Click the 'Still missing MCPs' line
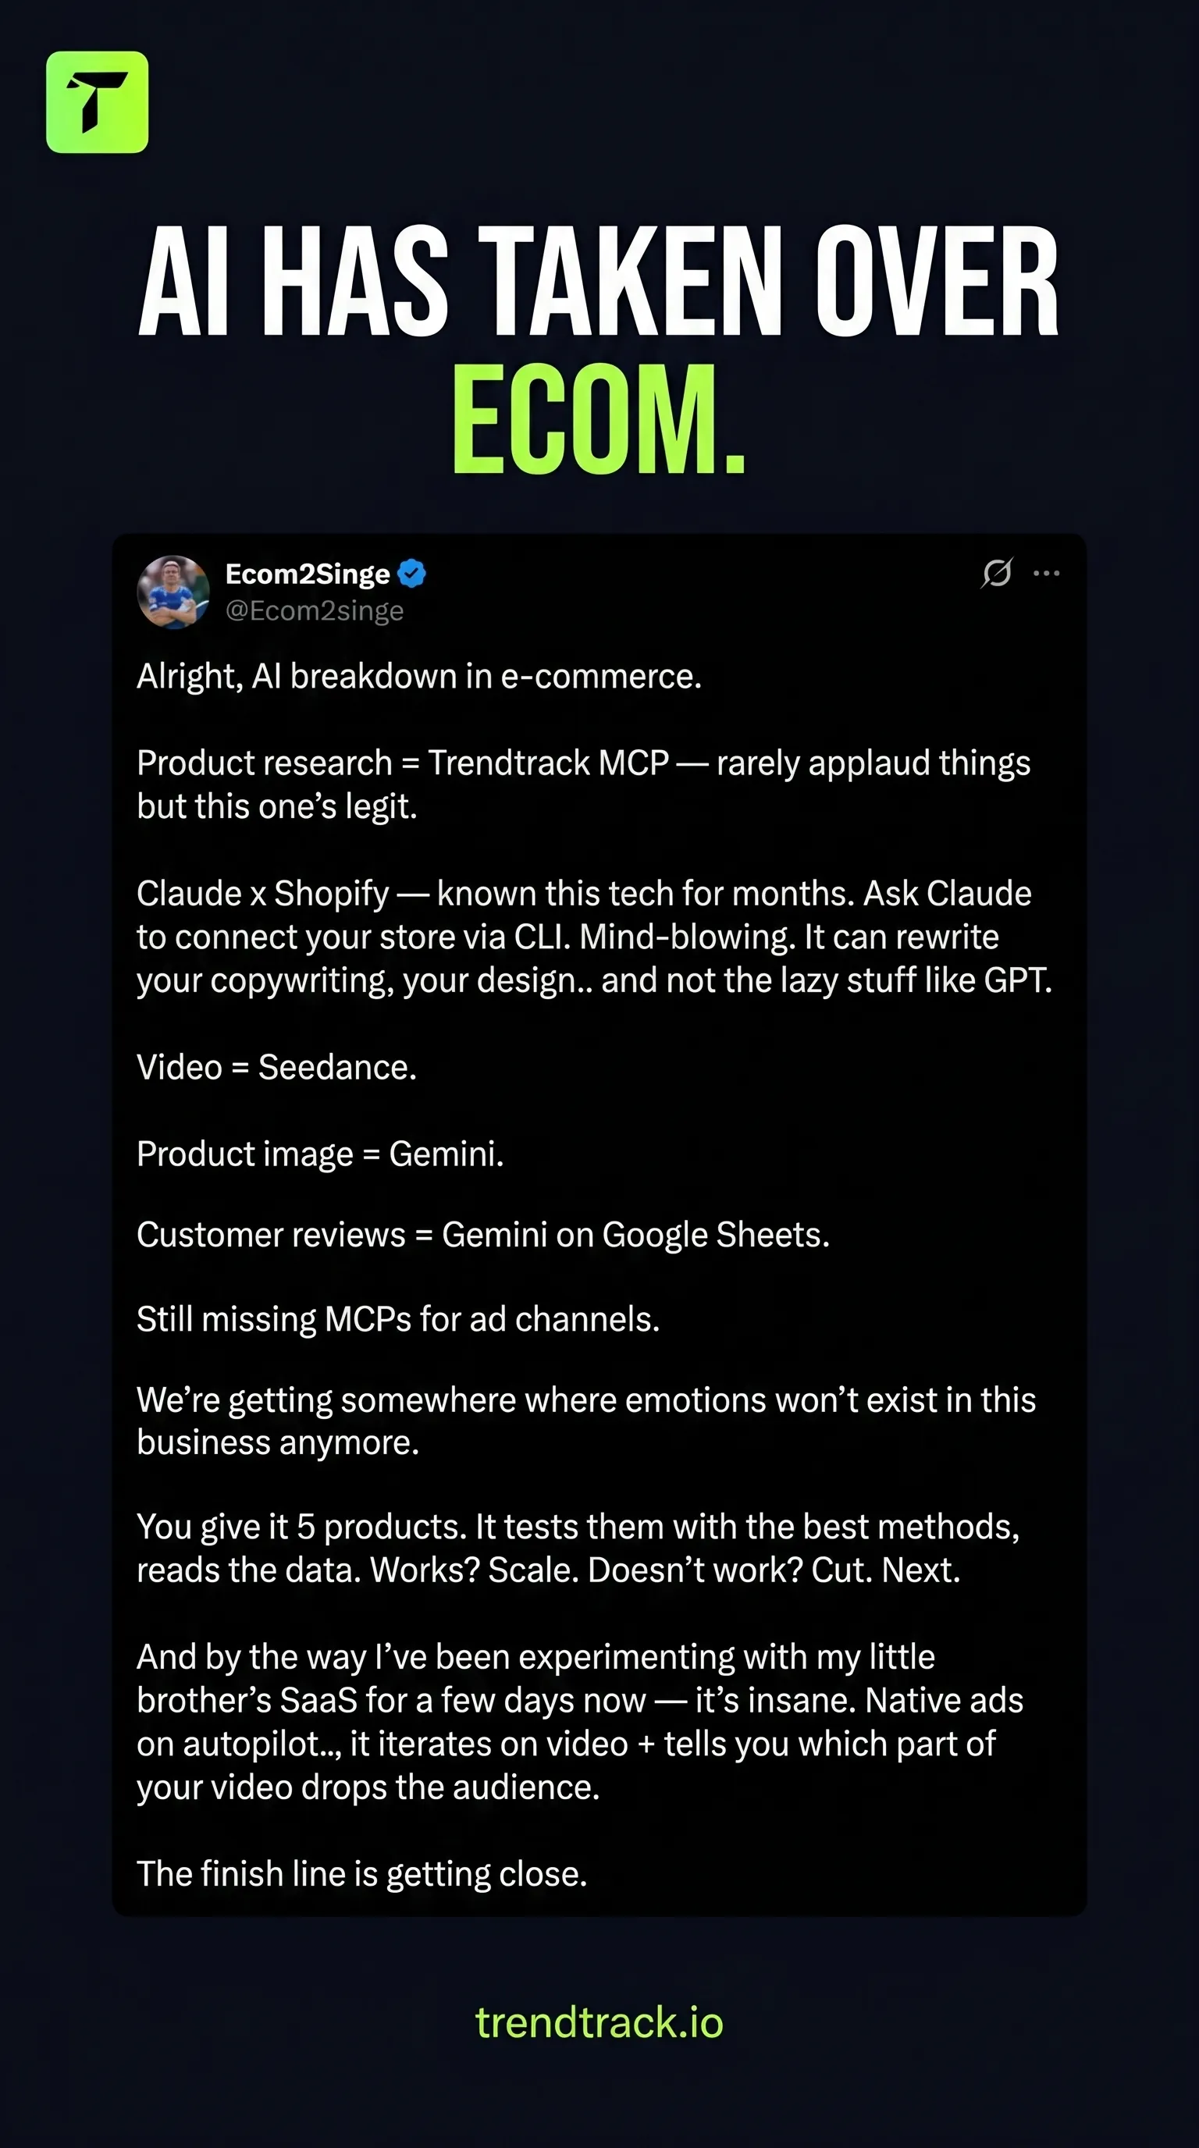 399,1319
